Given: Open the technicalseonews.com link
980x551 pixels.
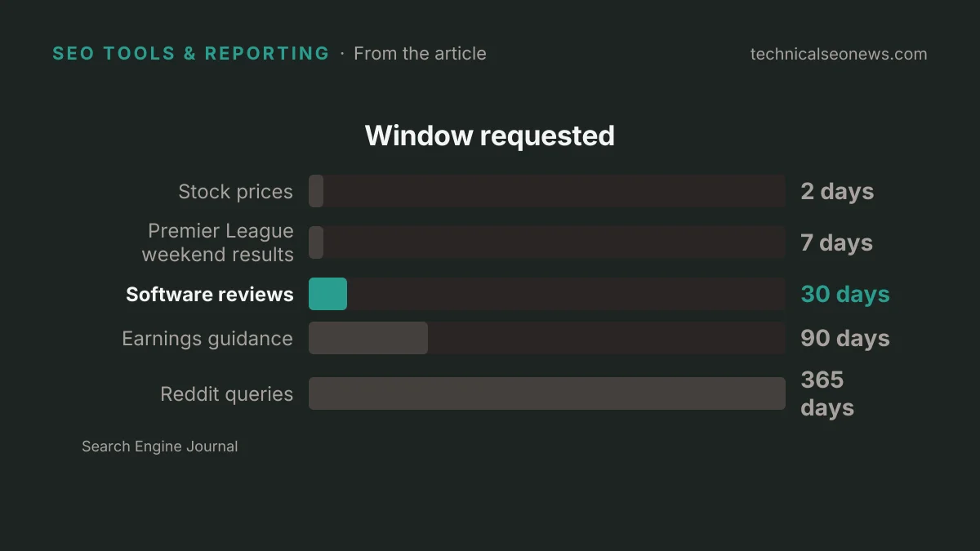Looking at the screenshot, I should (839, 54).
